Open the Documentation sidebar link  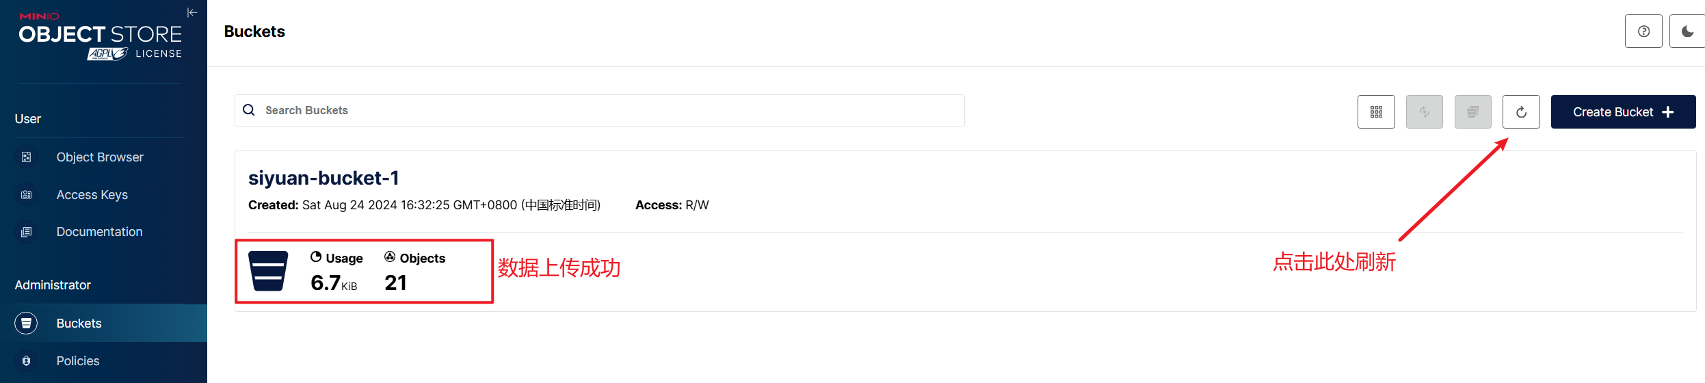pyautogui.click(x=100, y=232)
